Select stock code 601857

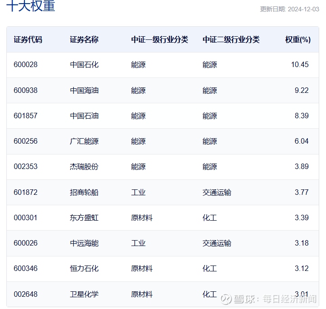pos(25,116)
